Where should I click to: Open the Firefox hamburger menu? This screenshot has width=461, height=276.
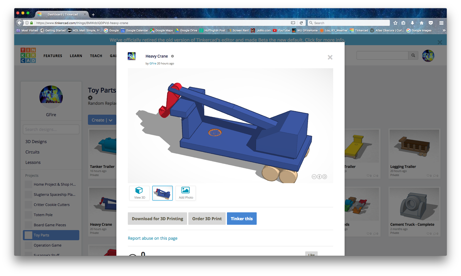(441, 23)
